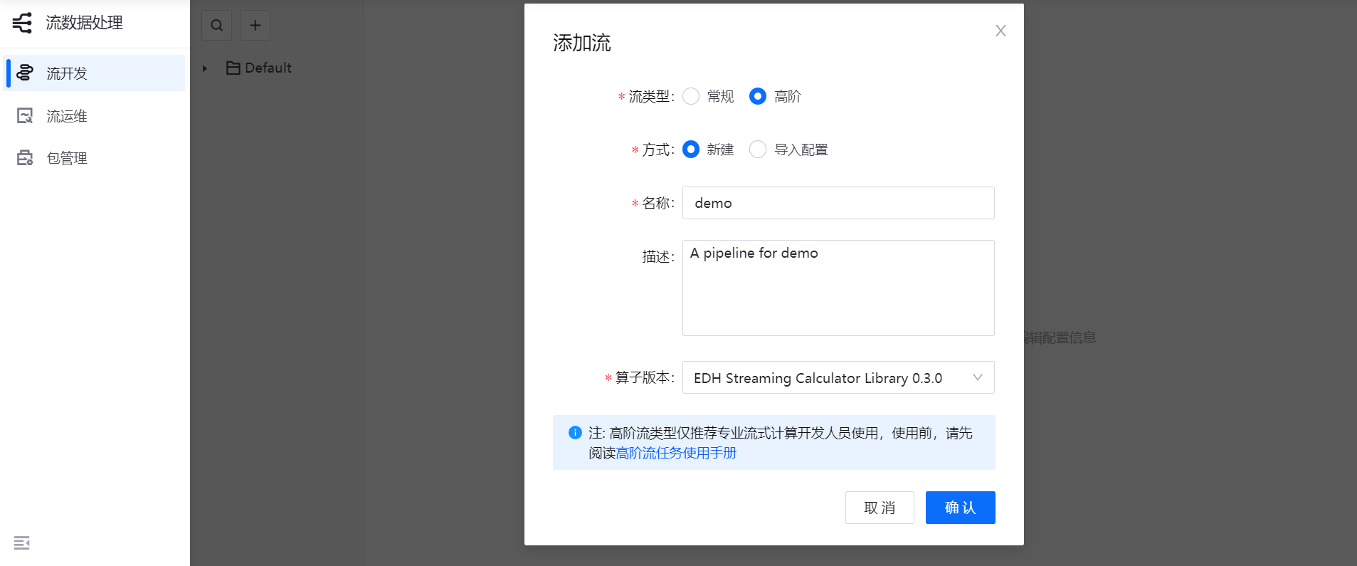The width and height of the screenshot is (1357, 566).
Task: Collapse the sidebar with the bottom menu icon
Action: 22,543
